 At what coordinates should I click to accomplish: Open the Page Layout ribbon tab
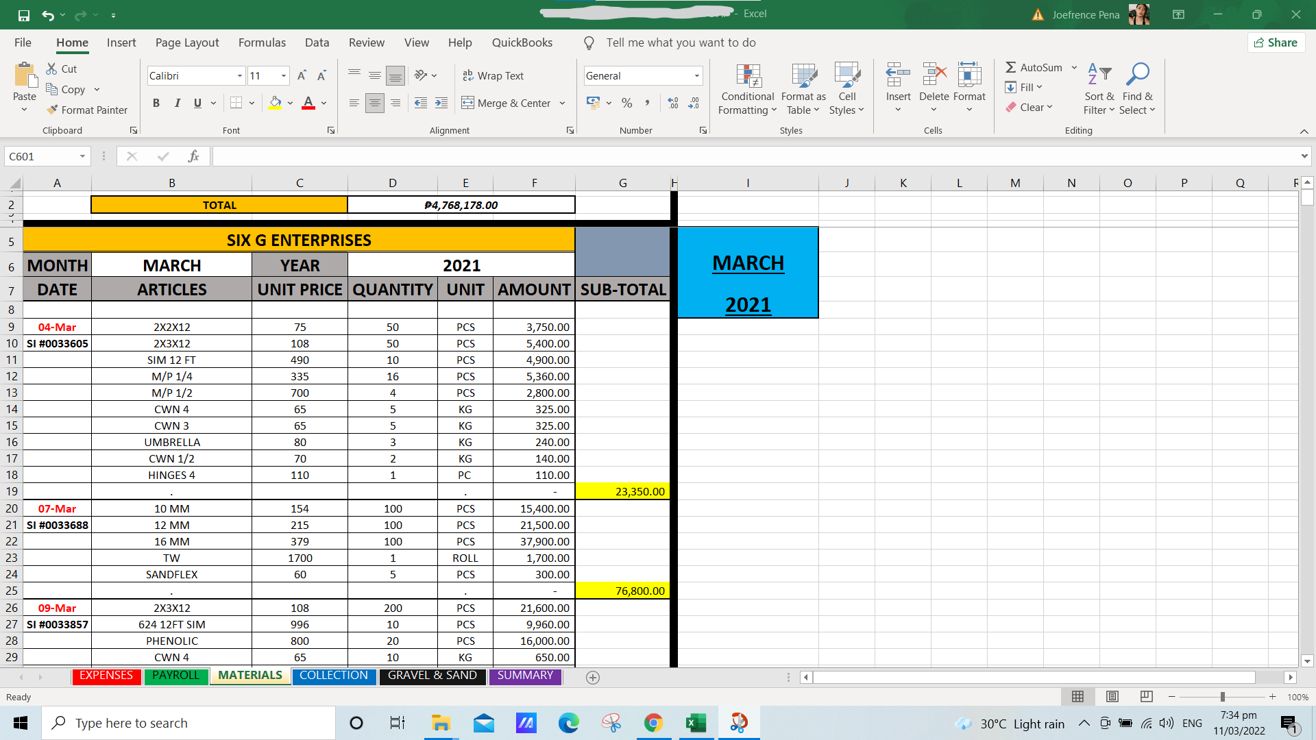click(x=186, y=42)
